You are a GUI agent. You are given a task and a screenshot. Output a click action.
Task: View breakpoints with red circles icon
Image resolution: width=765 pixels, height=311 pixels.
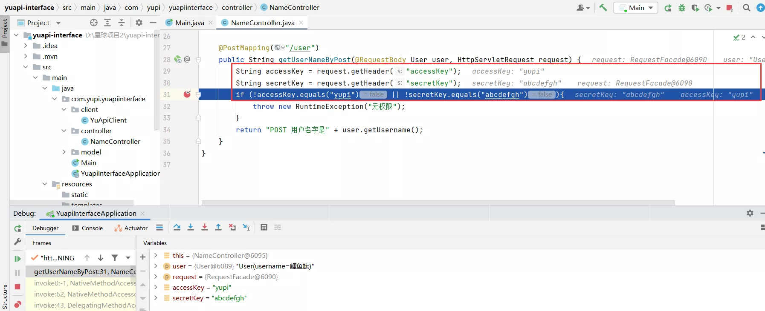click(17, 304)
